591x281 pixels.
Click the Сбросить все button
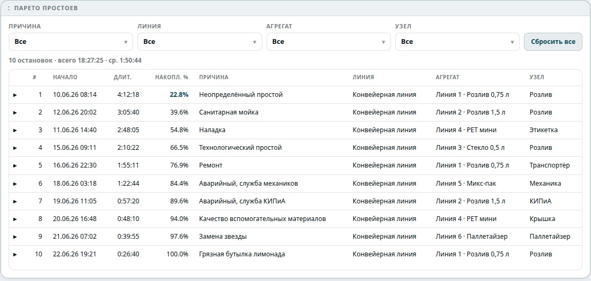click(x=553, y=42)
